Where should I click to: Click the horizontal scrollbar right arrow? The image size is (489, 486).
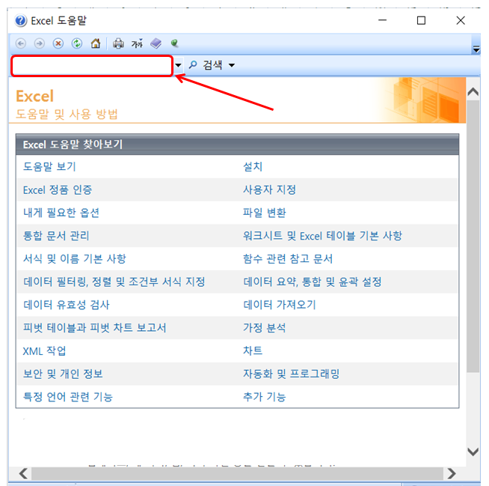tap(452, 473)
